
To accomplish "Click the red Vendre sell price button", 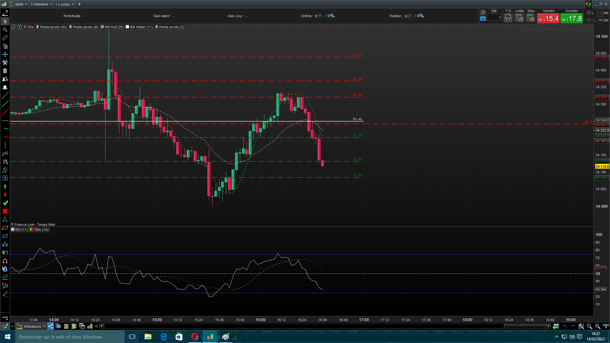I will coord(548,19).
